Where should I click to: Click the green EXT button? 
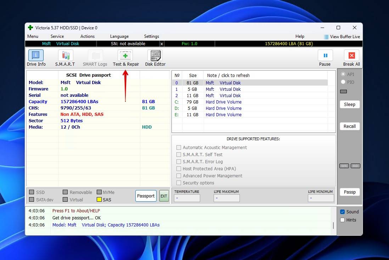(164, 196)
